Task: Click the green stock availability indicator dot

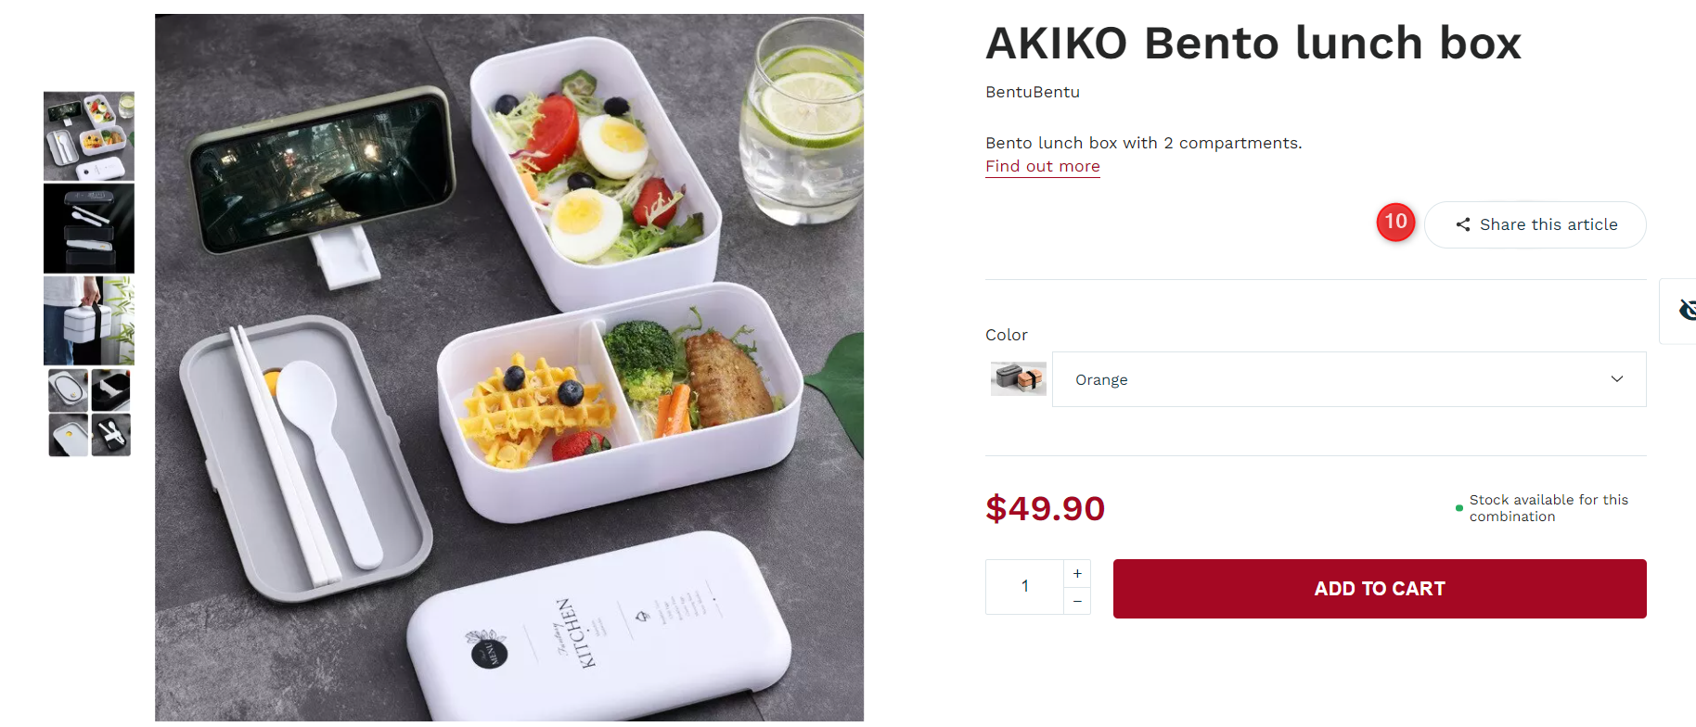Action: pos(1459,508)
